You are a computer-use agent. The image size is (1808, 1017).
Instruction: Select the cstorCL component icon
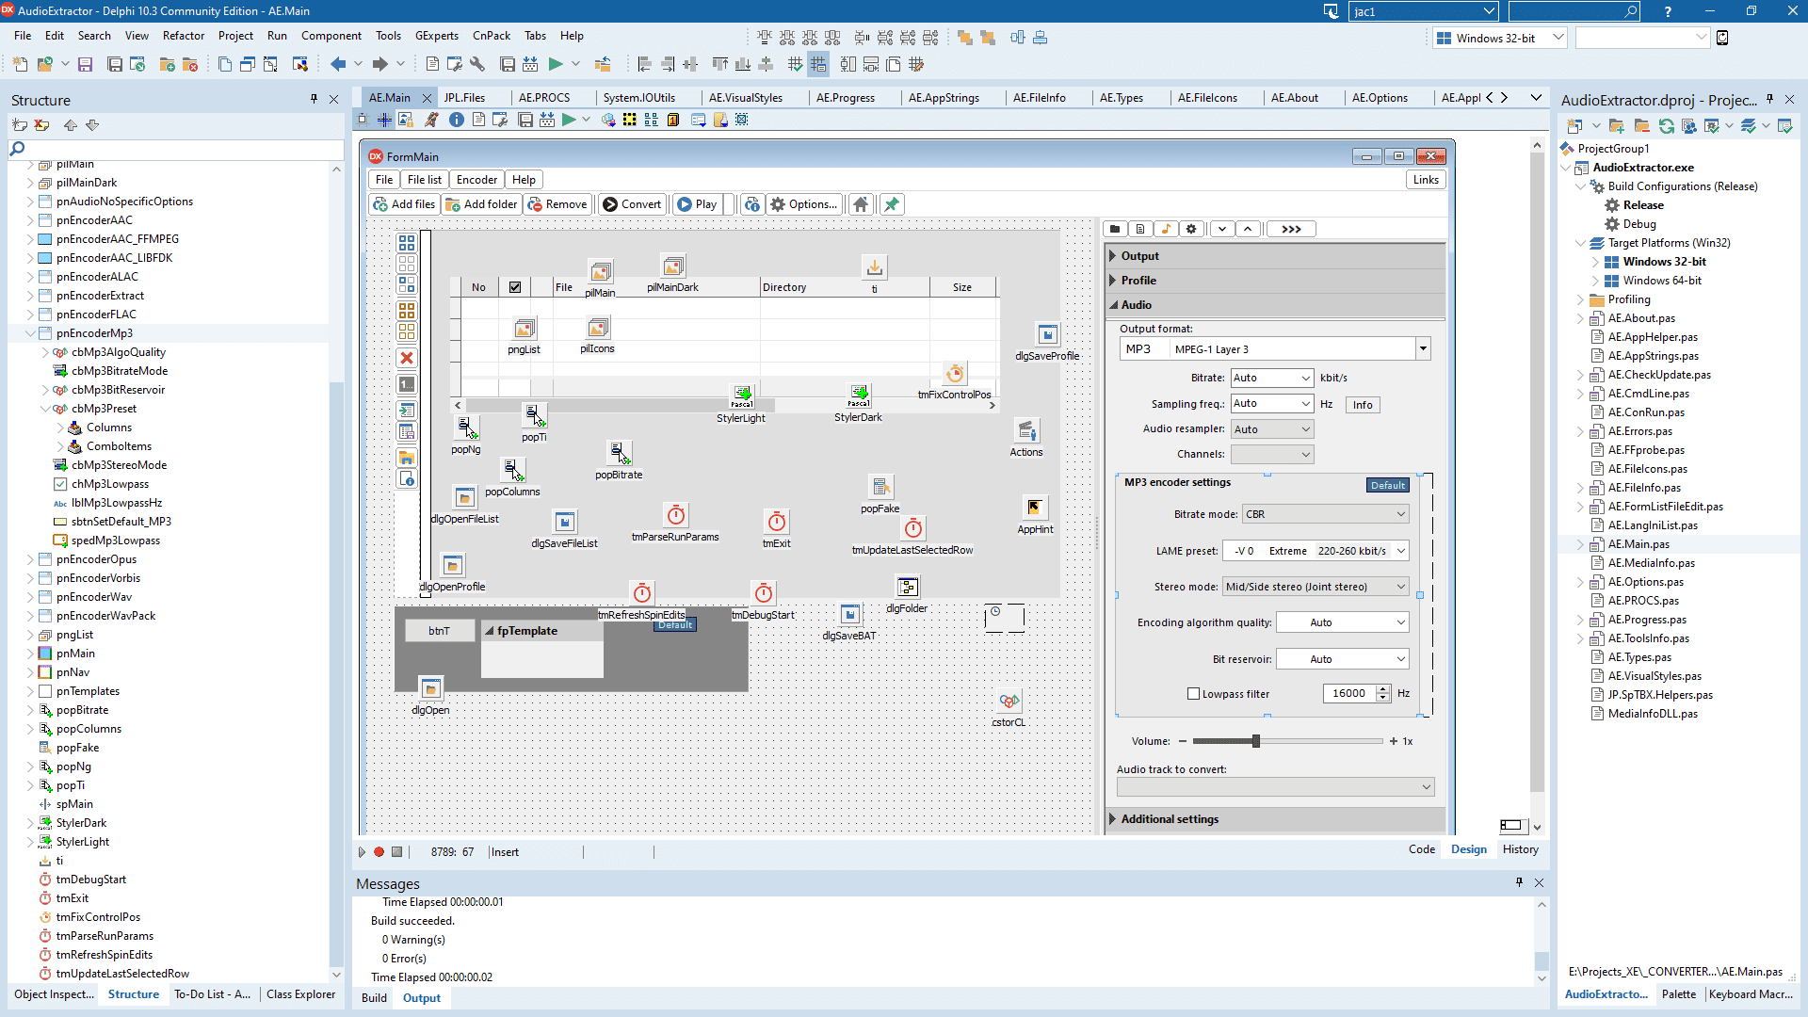coord(1009,701)
